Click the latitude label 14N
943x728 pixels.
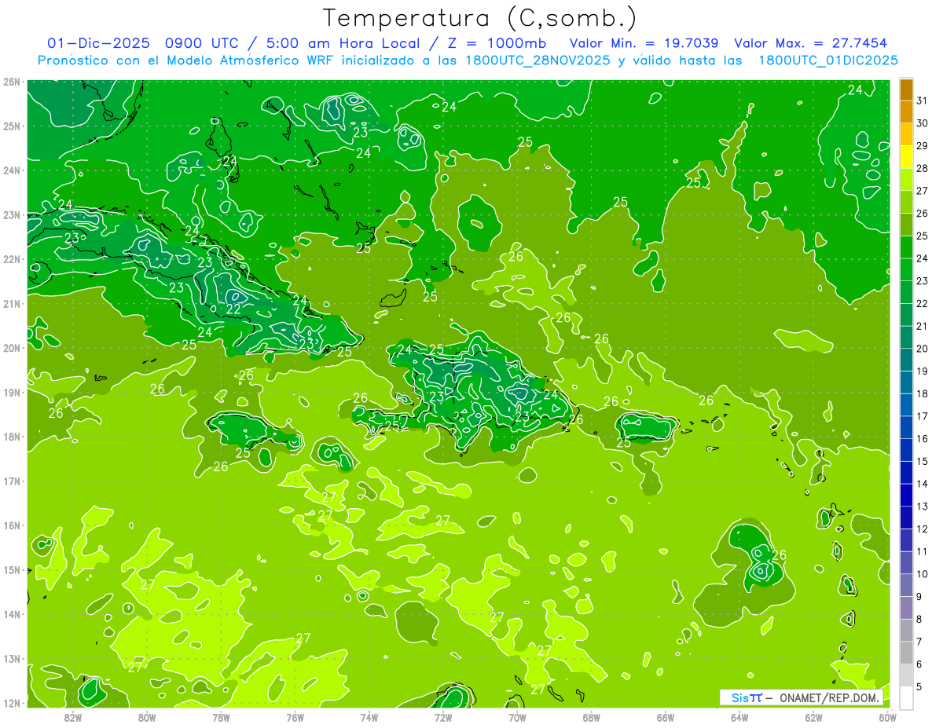[x=11, y=614]
